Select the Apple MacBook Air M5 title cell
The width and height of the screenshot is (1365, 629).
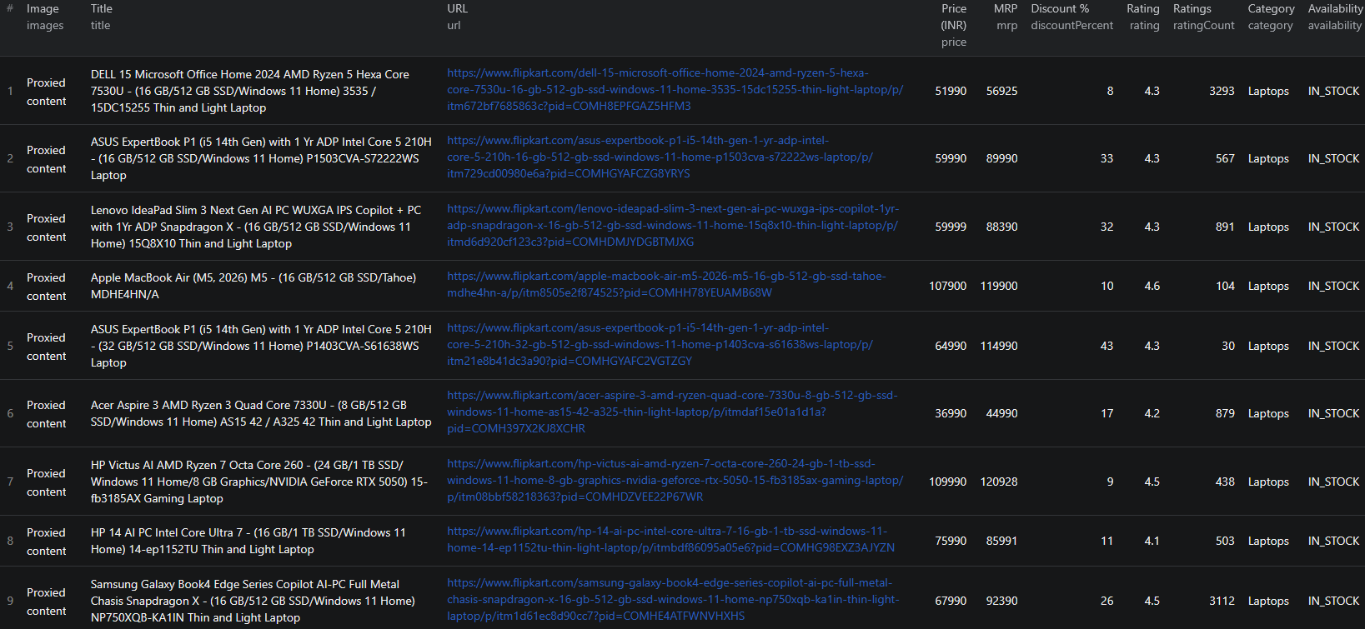coord(253,286)
